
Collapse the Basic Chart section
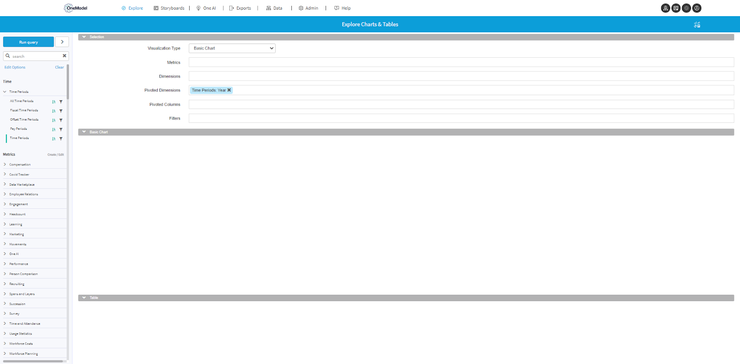(84, 132)
